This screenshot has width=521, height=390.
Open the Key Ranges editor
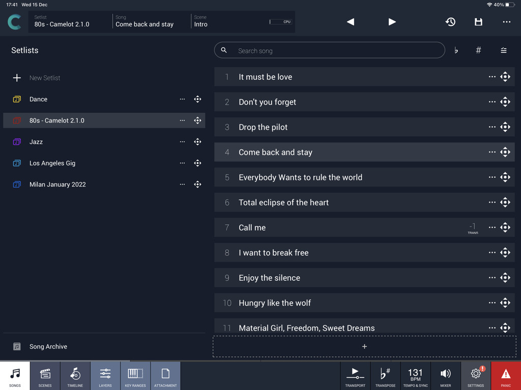(x=135, y=376)
